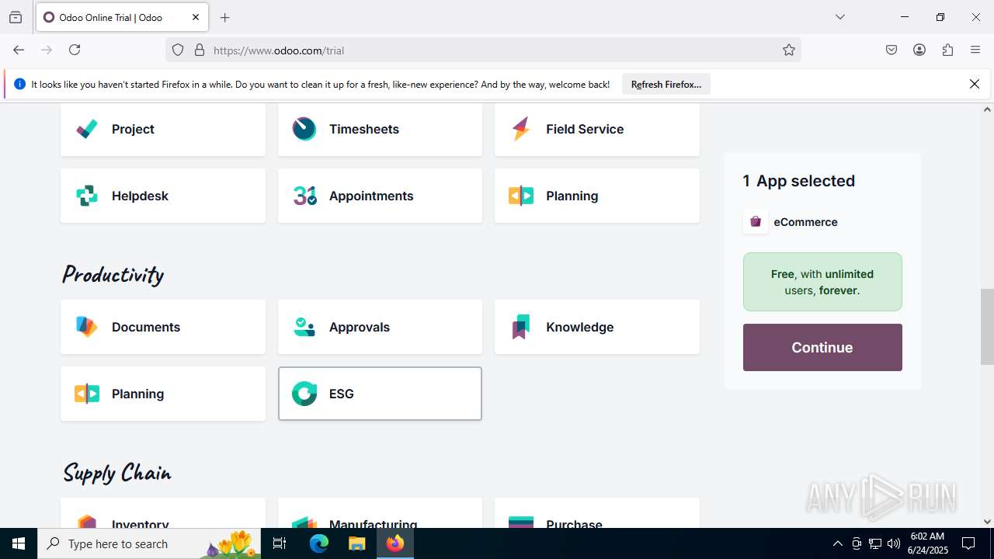This screenshot has height=559, width=994.
Task: Click the Inventory app icon
Action: [87, 521]
